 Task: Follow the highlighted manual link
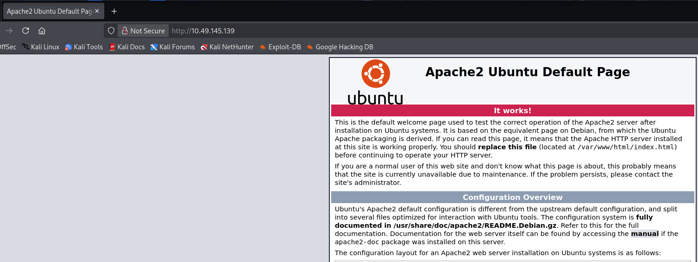(x=644, y=234)
